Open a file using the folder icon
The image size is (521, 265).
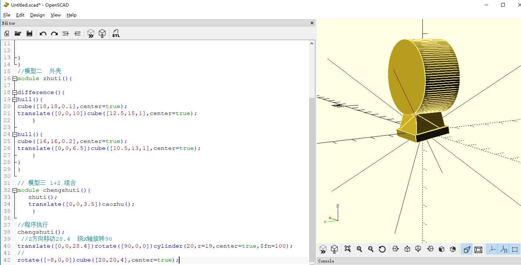(x=18, y=33)
